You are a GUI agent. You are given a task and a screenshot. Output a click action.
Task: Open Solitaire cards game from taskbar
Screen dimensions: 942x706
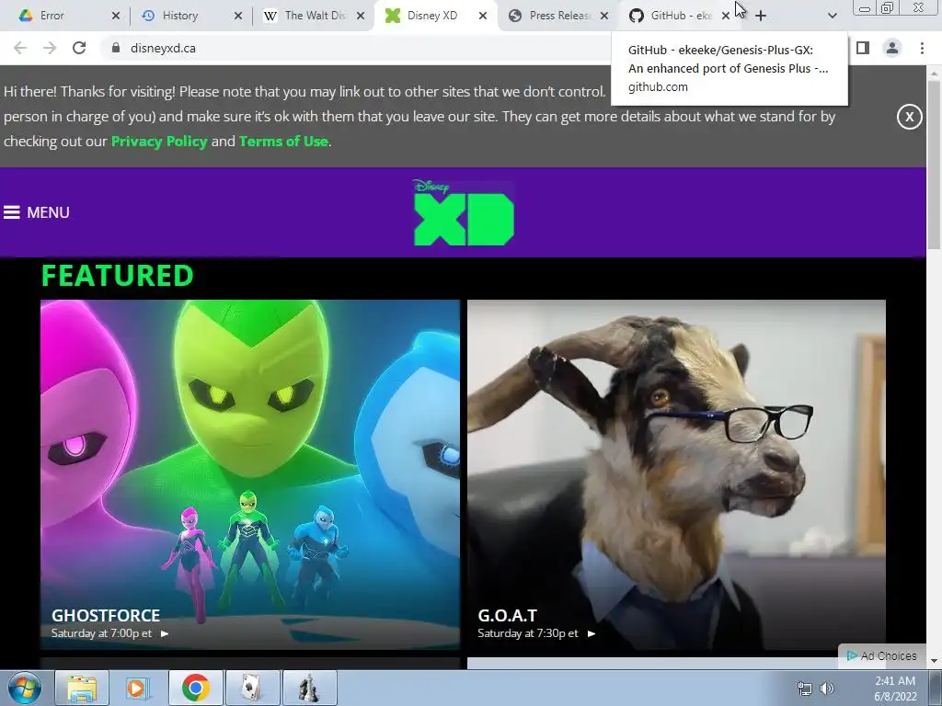252,688
